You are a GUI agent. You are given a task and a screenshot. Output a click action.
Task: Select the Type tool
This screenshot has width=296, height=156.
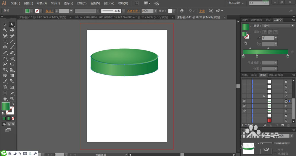[x=5, y=41]
